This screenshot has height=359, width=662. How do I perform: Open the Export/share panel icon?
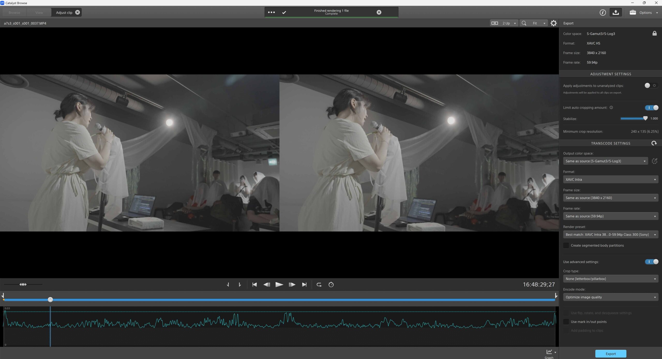[x=615, y=12]
